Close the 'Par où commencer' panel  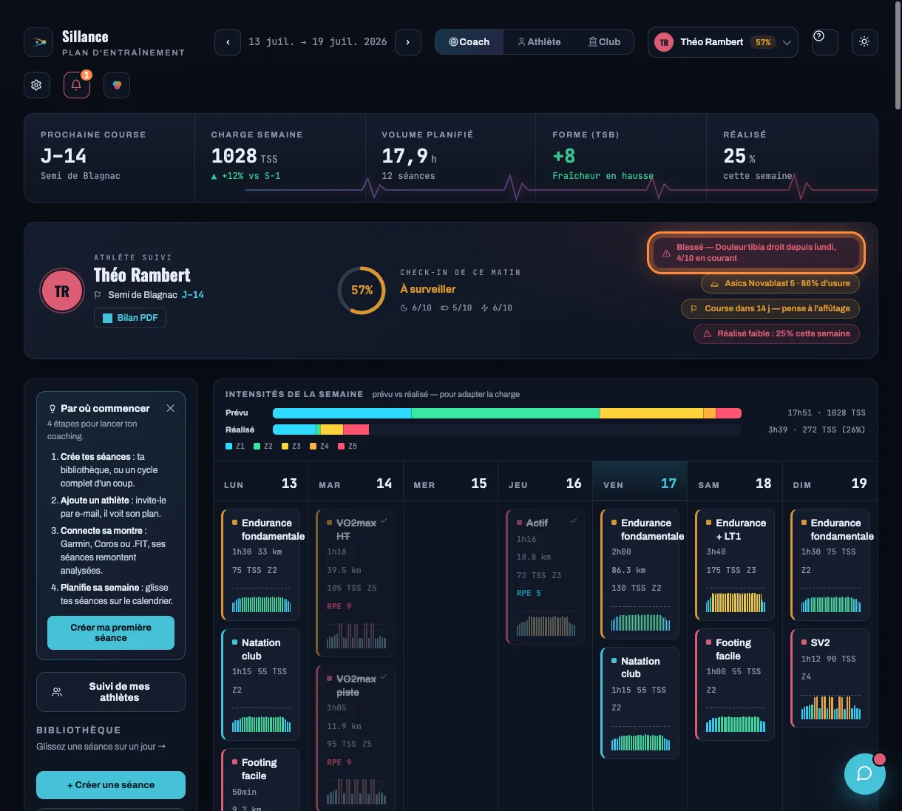click(170, 408)
